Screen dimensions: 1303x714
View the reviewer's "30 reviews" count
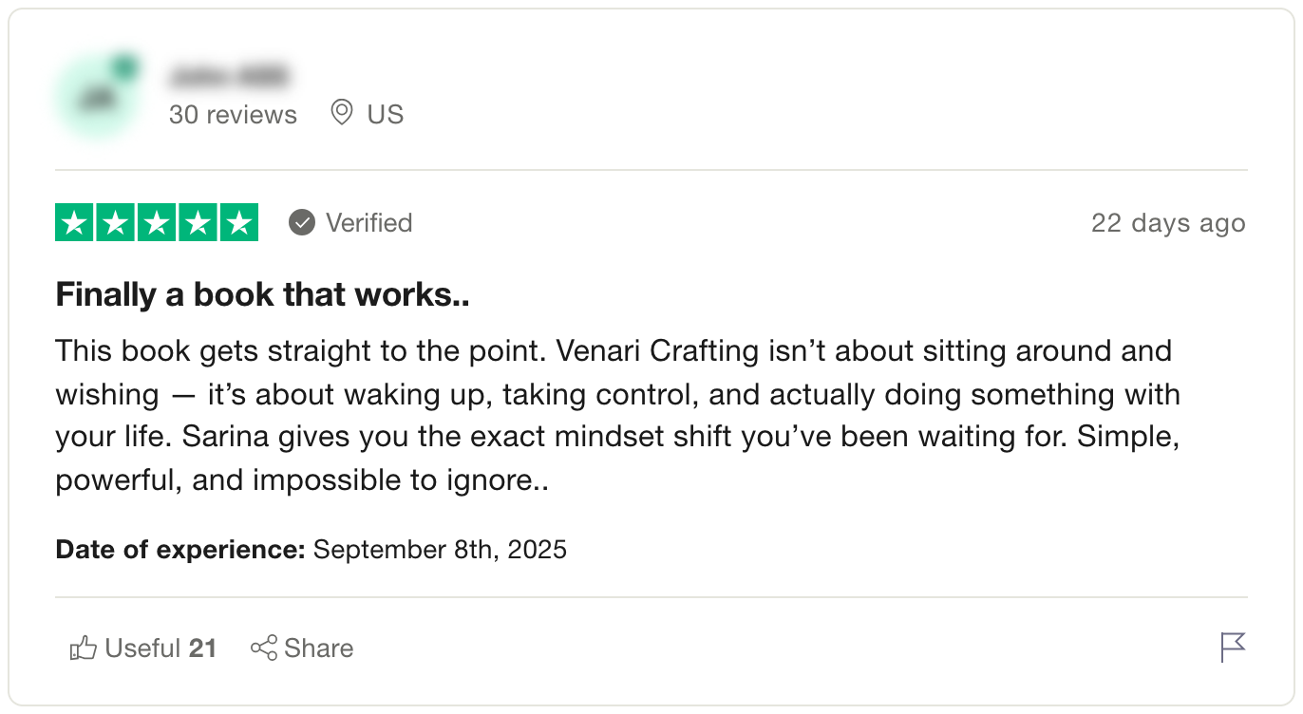[233, 115]
